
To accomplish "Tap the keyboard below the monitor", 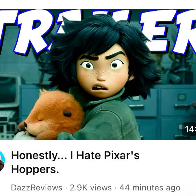I will (x=7, y=115).
